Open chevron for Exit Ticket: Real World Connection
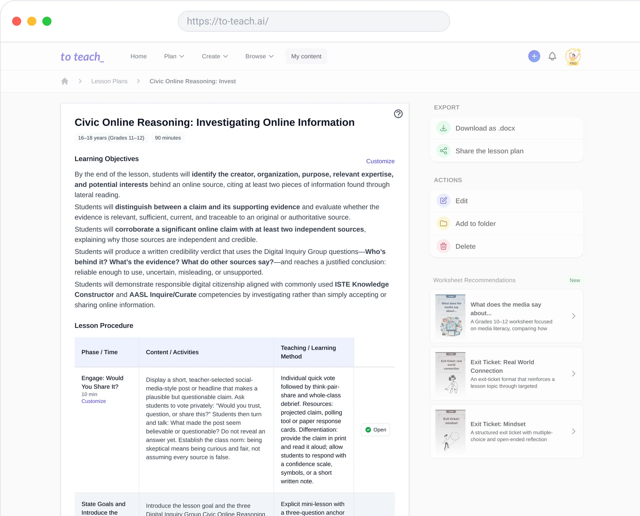The width and height of the screenshot is (640, 516). 574,373
